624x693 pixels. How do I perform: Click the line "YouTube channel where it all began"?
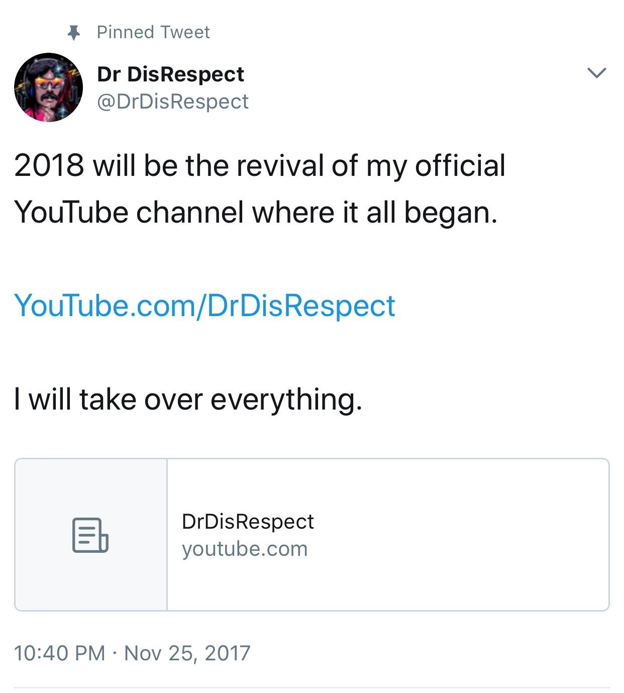tap(256, 213)
